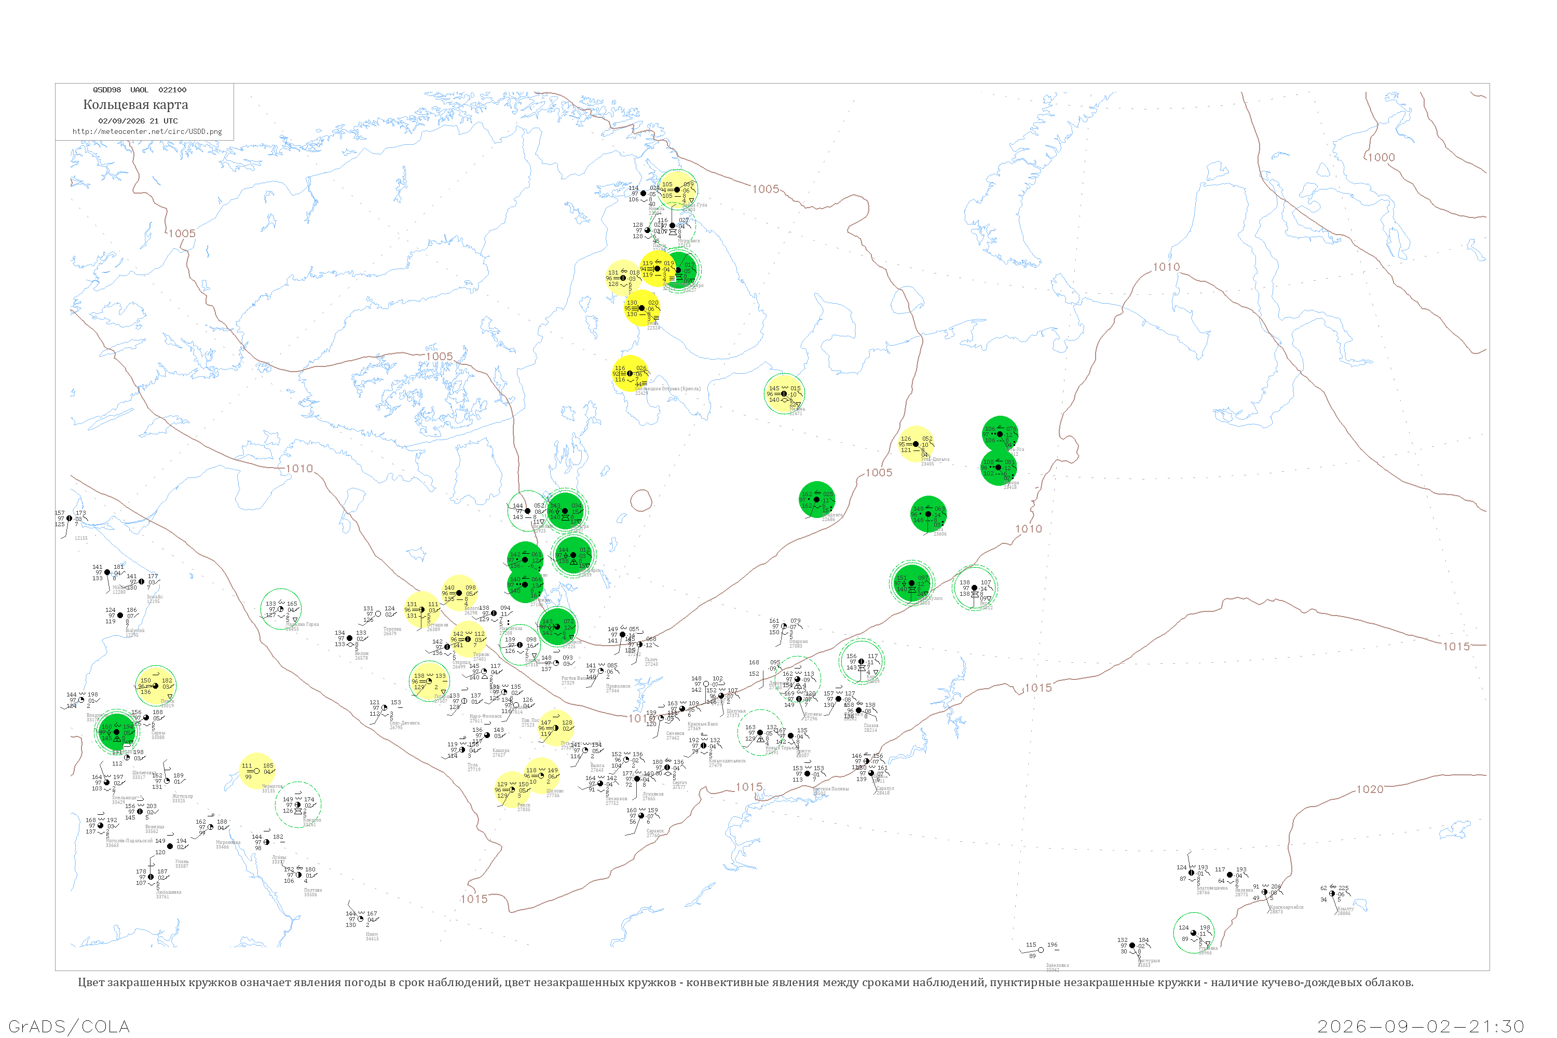This screenshot has height=1038, width=1557.
Task: Select the 1015 isobar label near bottom
Action: (x=474, y=899)
